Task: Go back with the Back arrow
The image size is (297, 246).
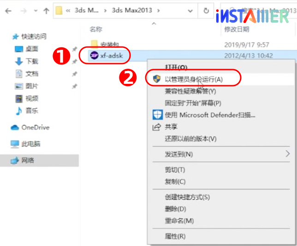Action: click(x=8, y=11)
